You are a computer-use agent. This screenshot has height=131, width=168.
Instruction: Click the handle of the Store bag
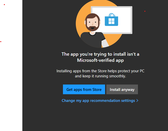[x=112, y=15]
